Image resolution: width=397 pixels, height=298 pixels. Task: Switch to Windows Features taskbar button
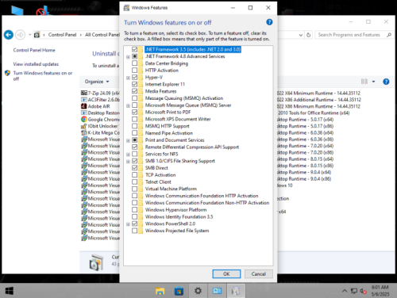236,291
